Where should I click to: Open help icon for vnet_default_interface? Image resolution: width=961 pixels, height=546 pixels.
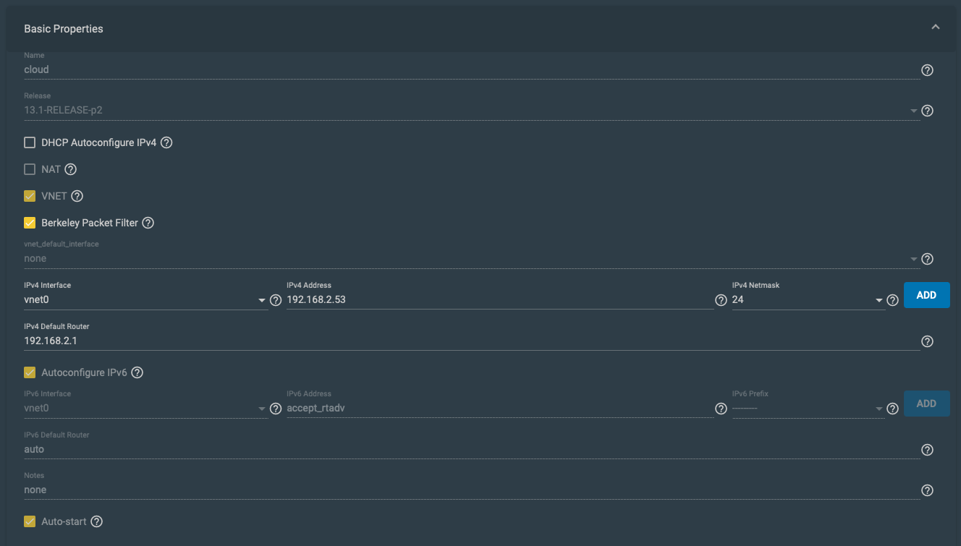927,259
